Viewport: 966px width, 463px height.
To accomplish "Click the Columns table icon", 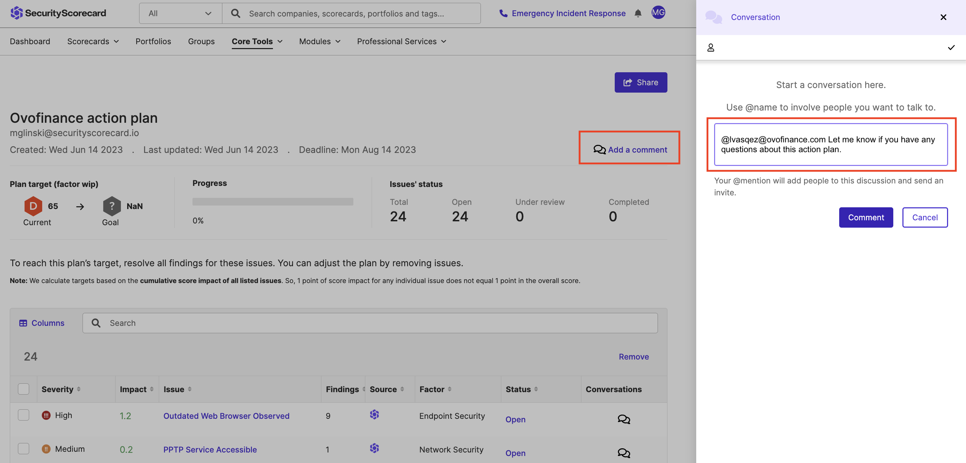I will coord(23,323).
